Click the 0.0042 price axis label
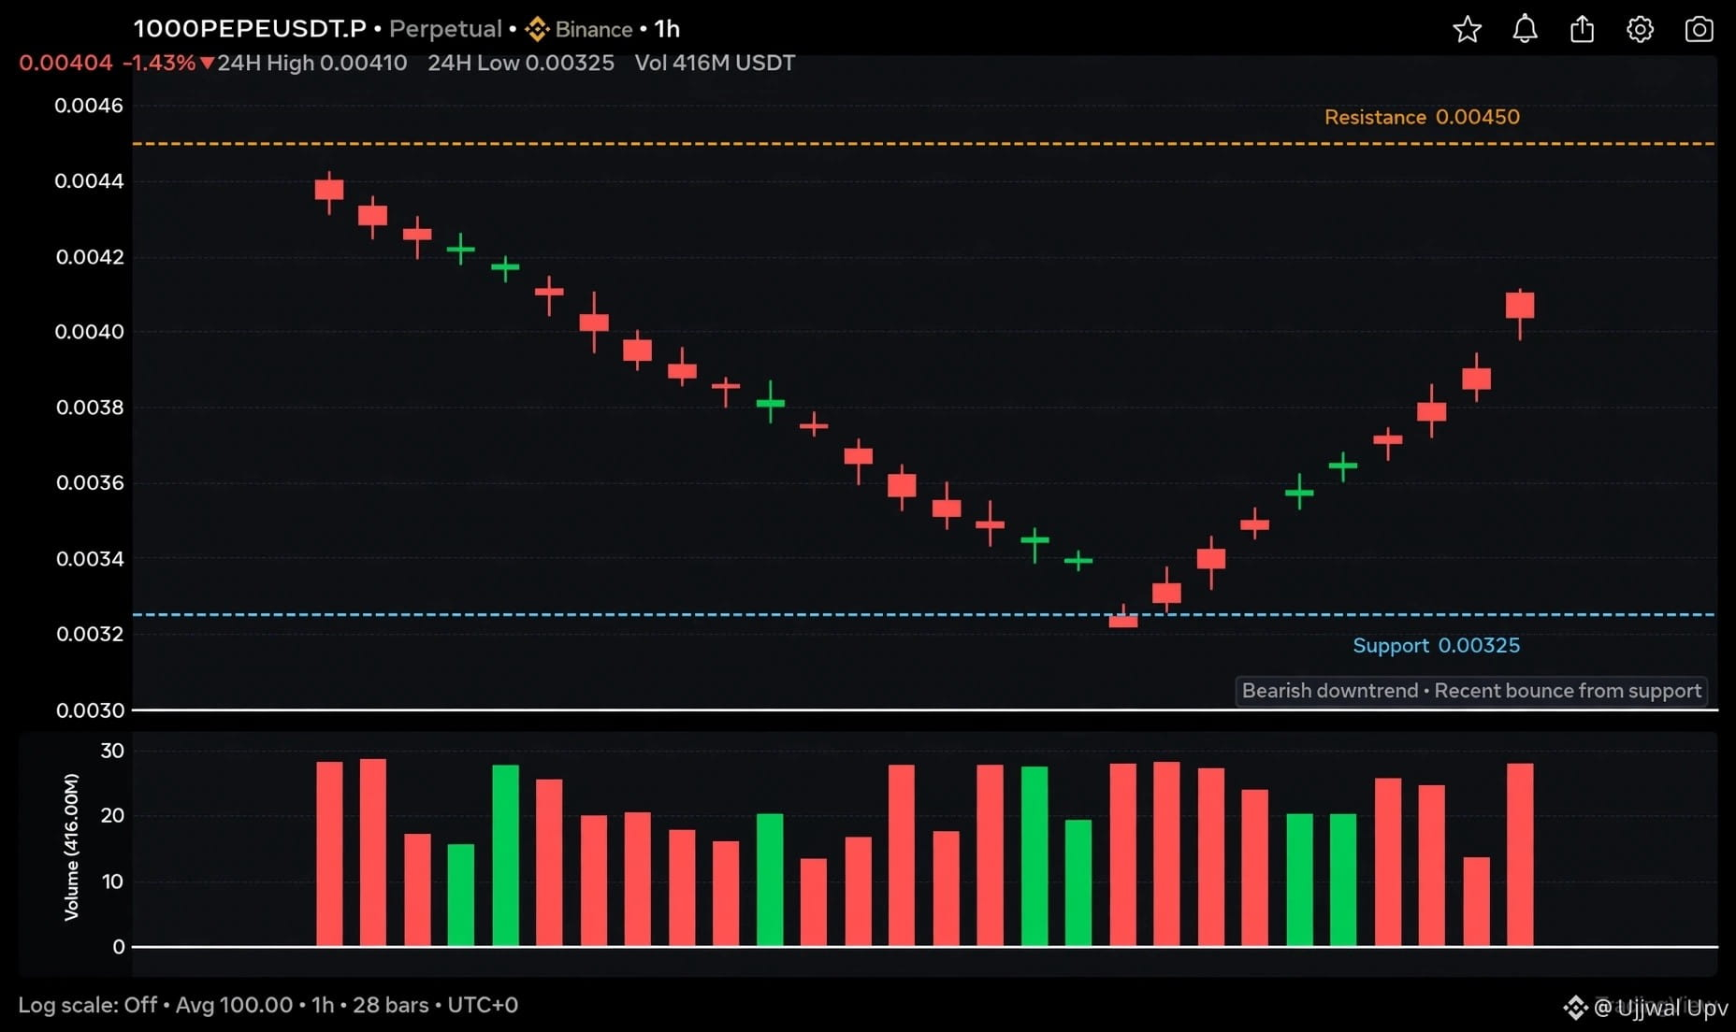This screenshot has height=1032, width=1736. point(90,257)
